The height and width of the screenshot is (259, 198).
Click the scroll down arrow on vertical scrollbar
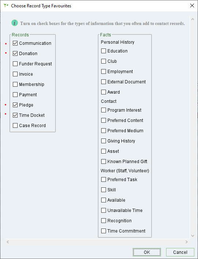pos(192,236)
